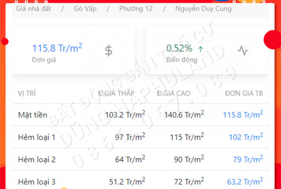Select the Hẻm loại 3 row label
Image resolution: width=281 pixels, height=189 pixels.
[x=36, y=182]
